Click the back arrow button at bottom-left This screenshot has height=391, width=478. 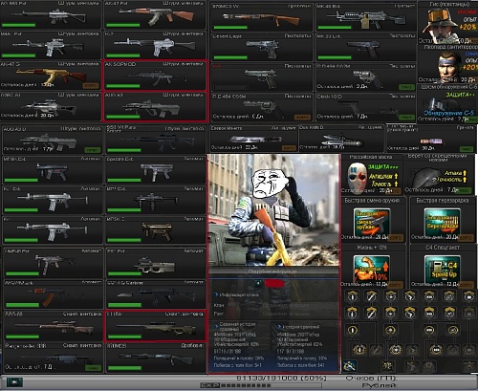(x=14, y=381)
